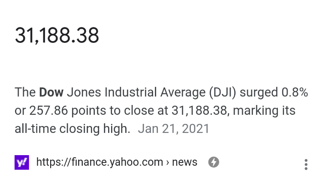Viewport: 326px width, 174px height.
Task: Click the word 'surged' in the snippet
Action: pos(259,93)
